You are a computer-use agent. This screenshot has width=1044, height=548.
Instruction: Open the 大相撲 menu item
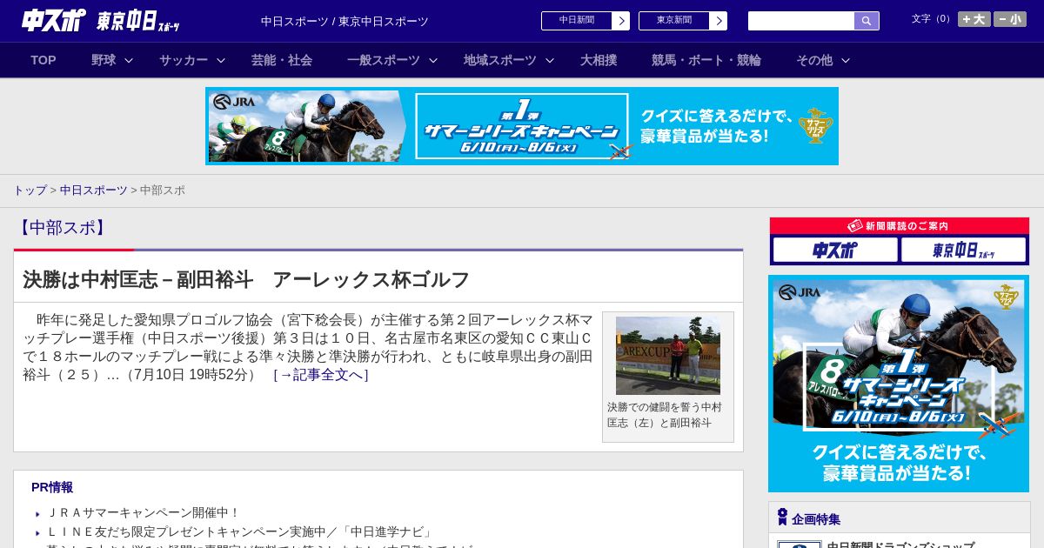click(599, 60)
